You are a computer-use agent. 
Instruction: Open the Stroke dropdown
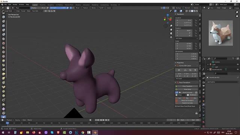94,8
